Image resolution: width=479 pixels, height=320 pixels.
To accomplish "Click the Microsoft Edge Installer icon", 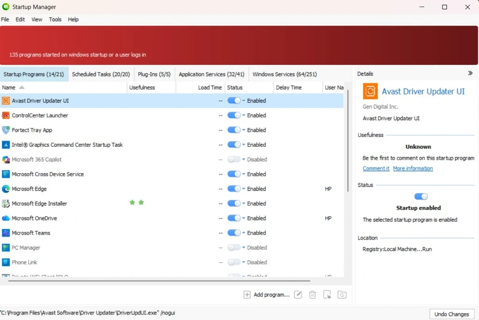I will click(x=6, y=203).
